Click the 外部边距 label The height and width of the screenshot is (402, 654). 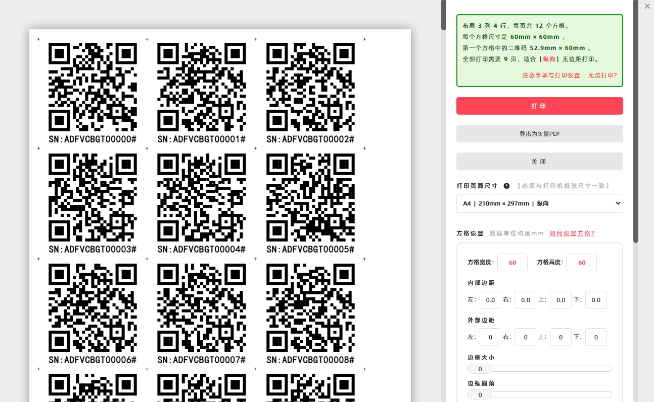coord(481,320)
